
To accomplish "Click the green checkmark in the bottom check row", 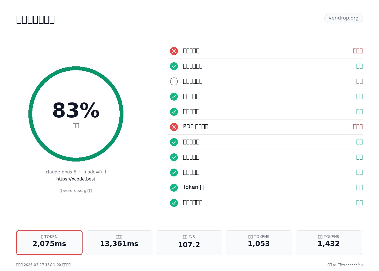I will [174, 203].
